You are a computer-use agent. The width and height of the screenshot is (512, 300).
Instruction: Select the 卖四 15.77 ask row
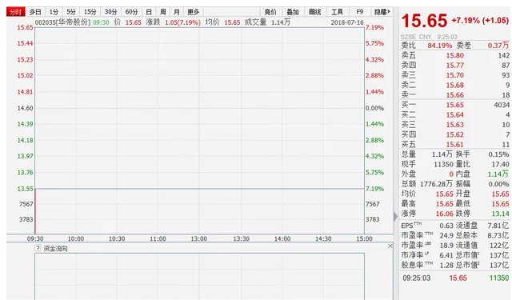coord(455,66)
